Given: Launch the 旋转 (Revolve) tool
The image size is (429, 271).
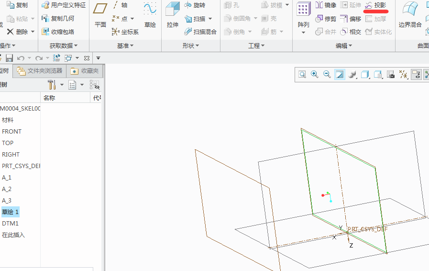Looking at the screenshot, I should (x=195, y=5).
